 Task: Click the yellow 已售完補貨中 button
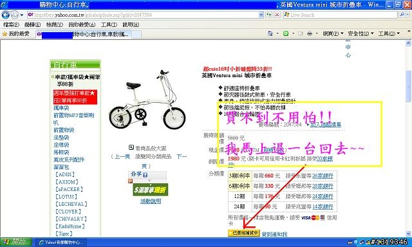(x=244, y=233)
